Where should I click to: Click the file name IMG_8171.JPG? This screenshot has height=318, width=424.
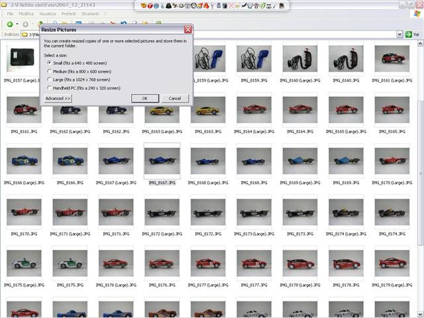pos(116,234)
